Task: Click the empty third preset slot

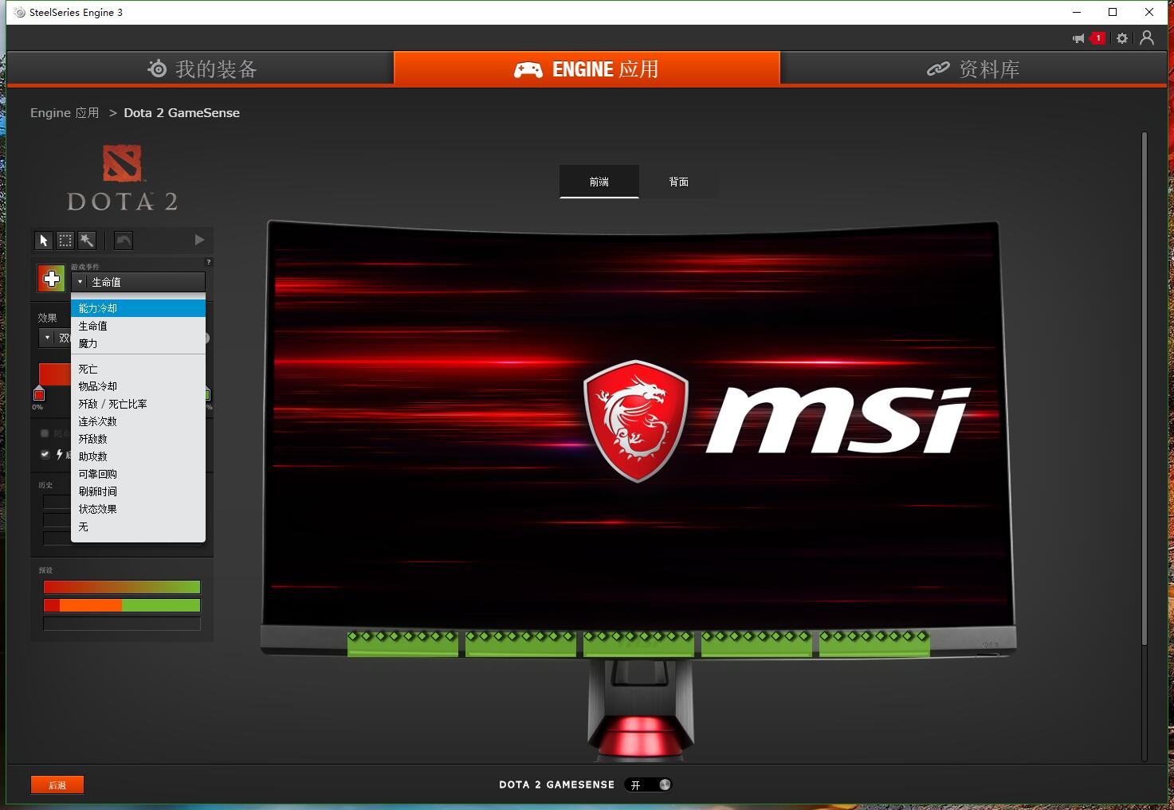Action: pyautogui.click(x=122, y=624)
